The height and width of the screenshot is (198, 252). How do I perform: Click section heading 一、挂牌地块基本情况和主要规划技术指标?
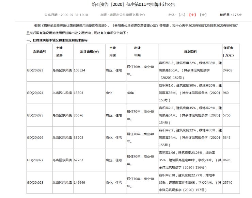pos(57,40)
